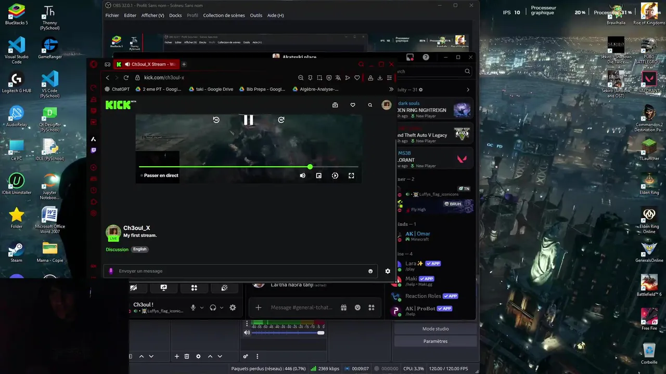The width and height of the screenshot is (666, 374).
Task: Click Discord add attachment plus
Action: pos(258,308)
